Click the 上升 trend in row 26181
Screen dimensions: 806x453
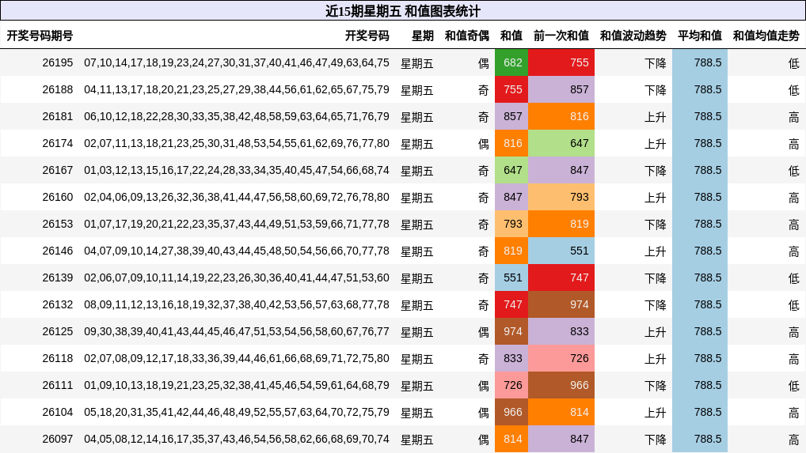coord(656,117)
